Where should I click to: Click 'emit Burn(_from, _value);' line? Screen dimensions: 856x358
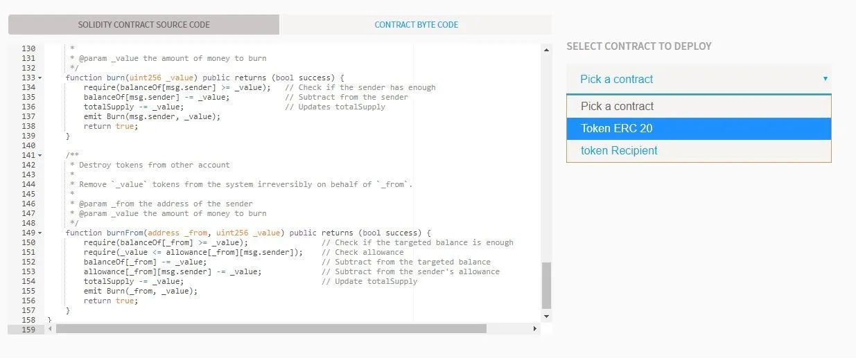tap(141, 291)
